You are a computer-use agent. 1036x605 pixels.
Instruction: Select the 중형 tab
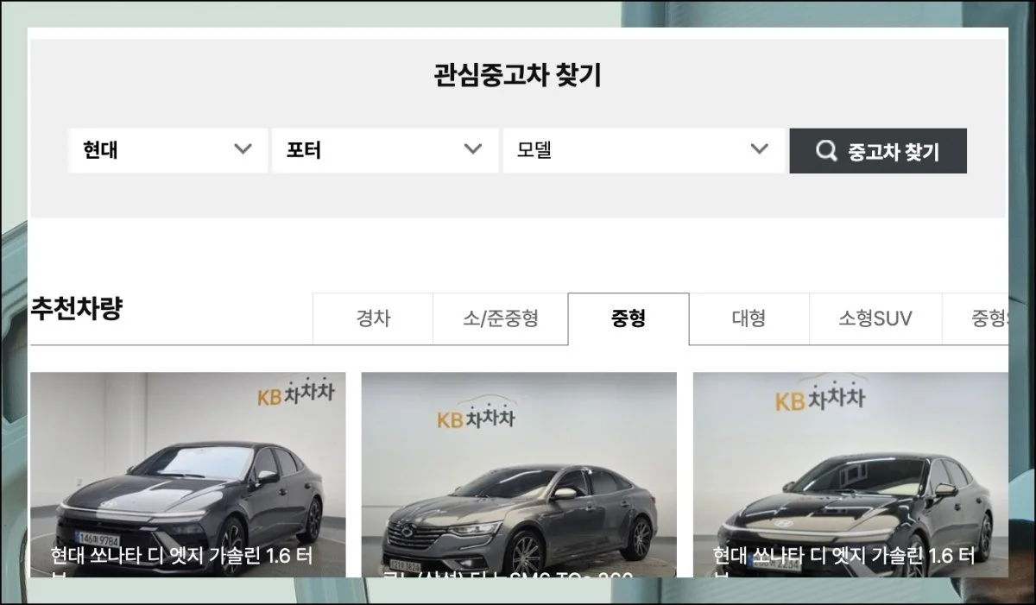pyautogui.click(x=629, y=318)
